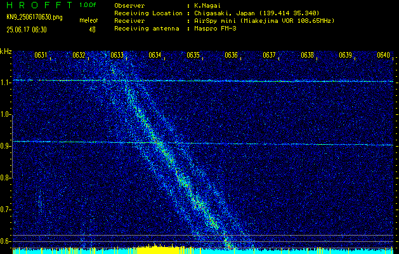Click the 0640 time marker
The image size is (399, 254).
[x=384, y=55]
